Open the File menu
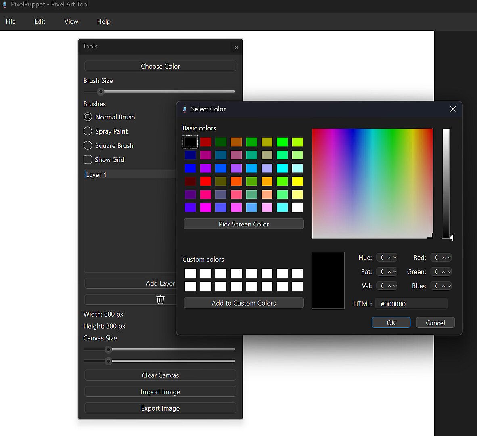 (10, 21)
